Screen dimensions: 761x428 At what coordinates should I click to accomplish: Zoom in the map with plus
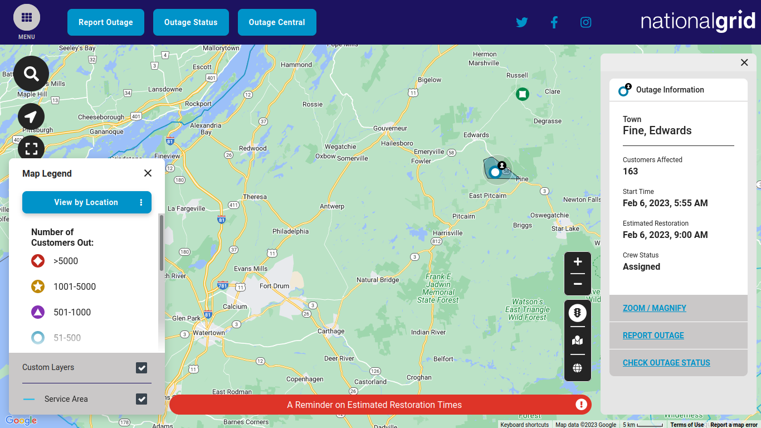(578, 262)
